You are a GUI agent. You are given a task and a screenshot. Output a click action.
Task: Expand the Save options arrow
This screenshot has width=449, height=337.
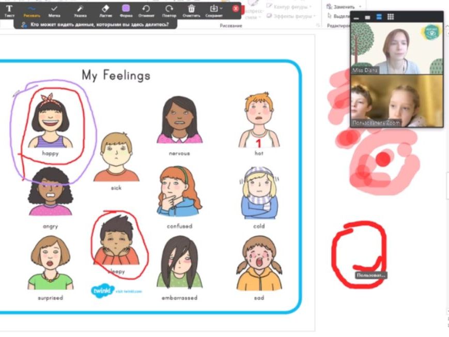(221, 8)
